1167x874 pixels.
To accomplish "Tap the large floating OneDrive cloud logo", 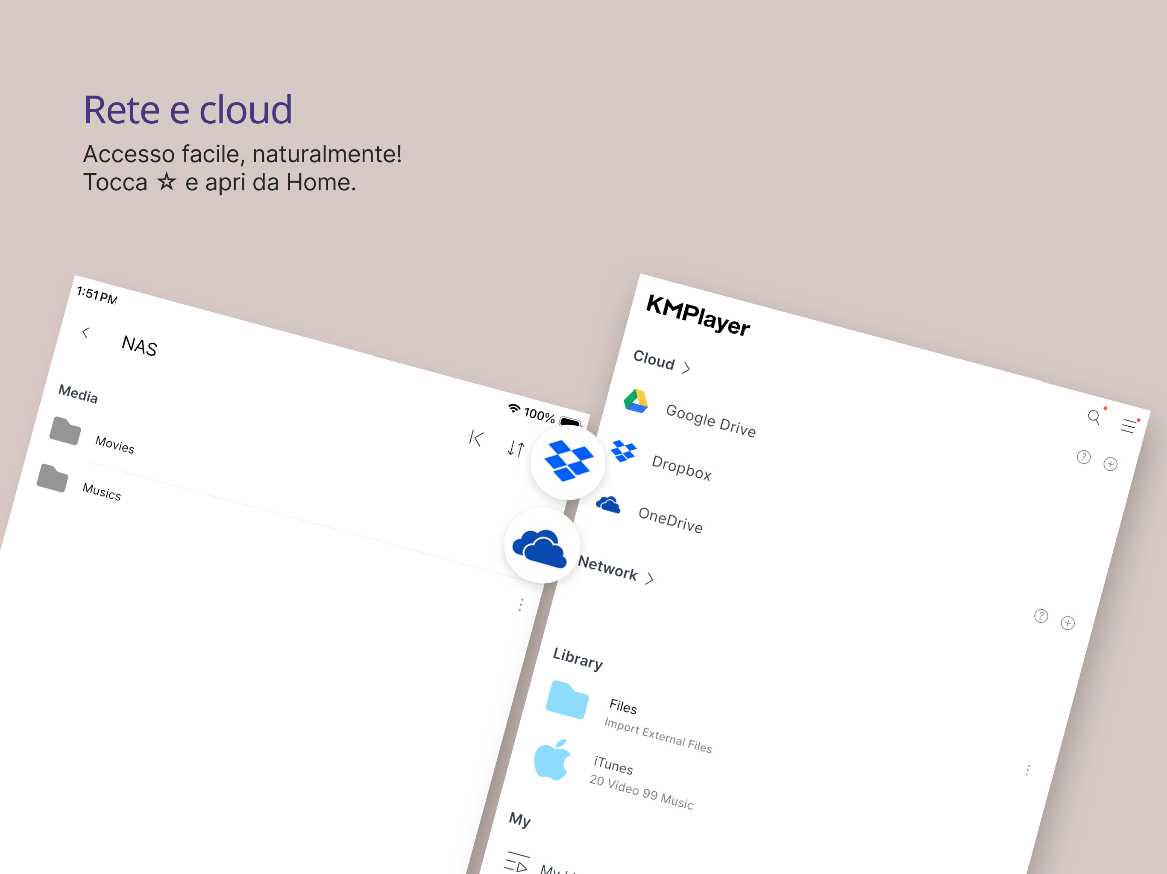I will 541,547.
